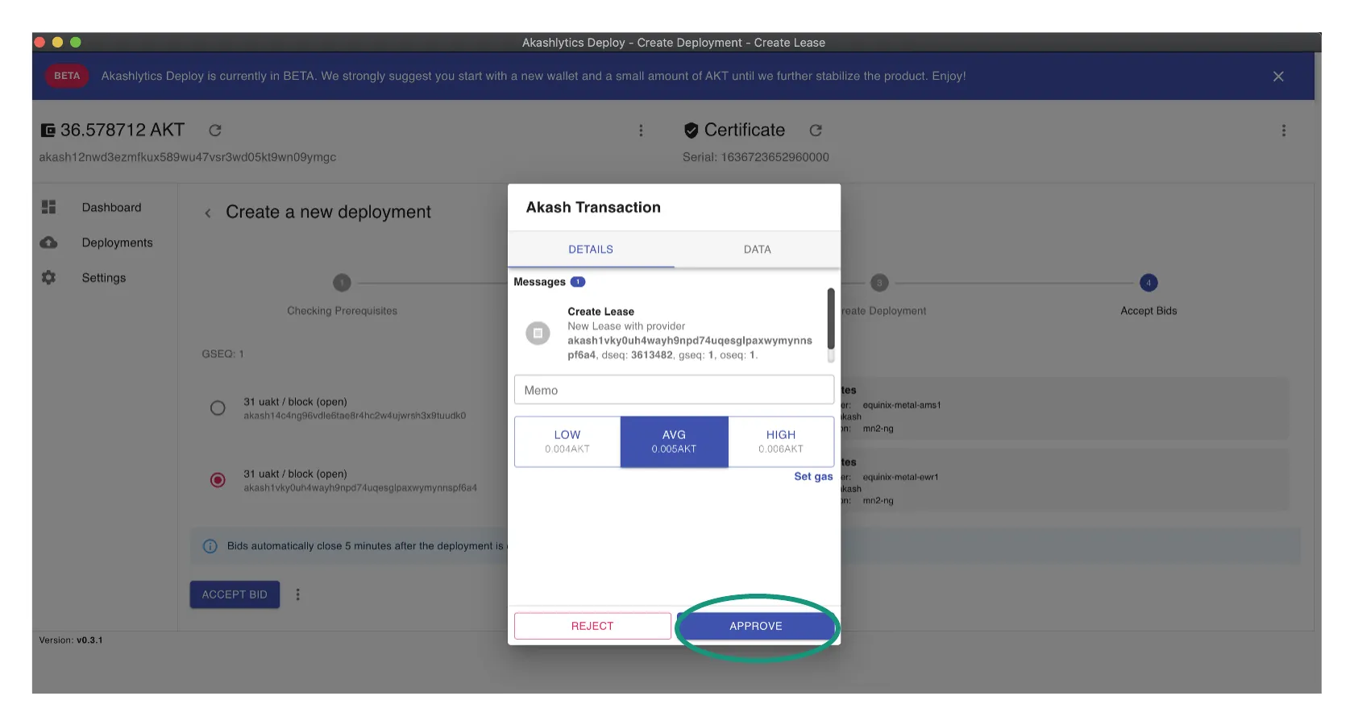Choose the HIGH 0.006AKT fee option
Screen dimensions: 1354x725
(780, 441)
